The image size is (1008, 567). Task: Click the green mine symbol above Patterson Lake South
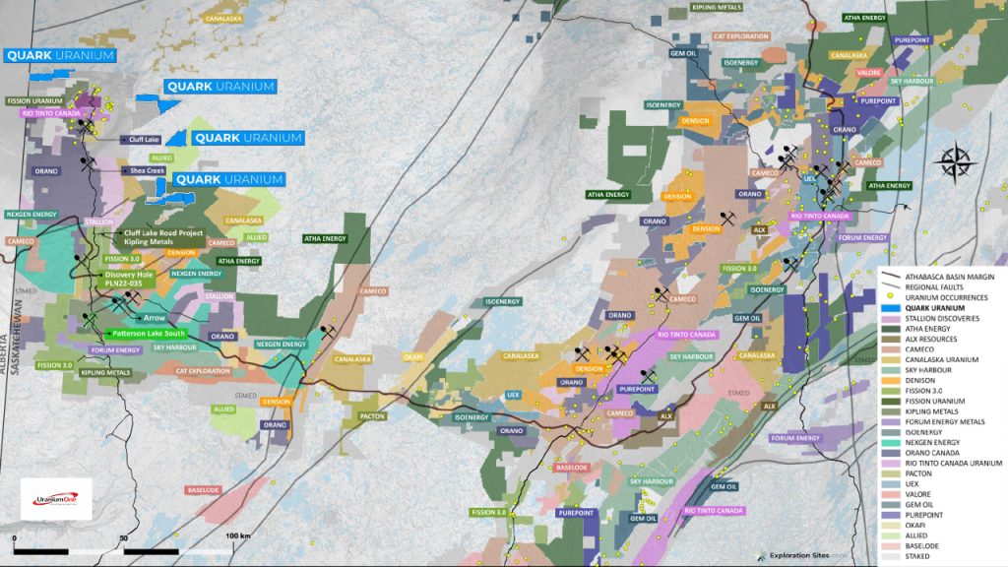tap(88, 319)
